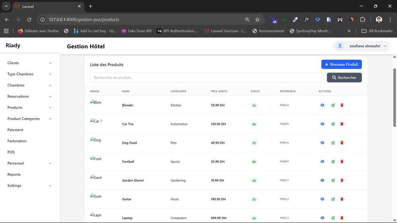The image size is (397, 223).
Task: Expand the Type Chambres submenu
Action: [x=29, y=74]
